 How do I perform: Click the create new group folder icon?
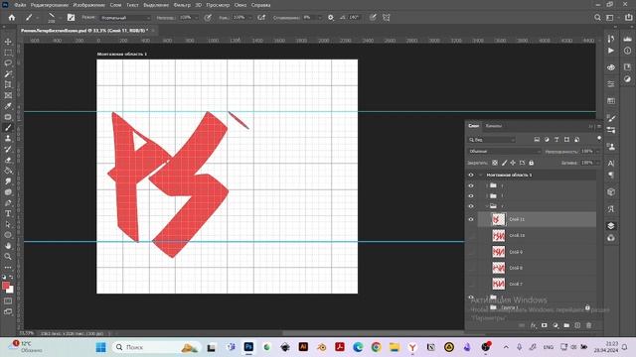tap(566, 325)
